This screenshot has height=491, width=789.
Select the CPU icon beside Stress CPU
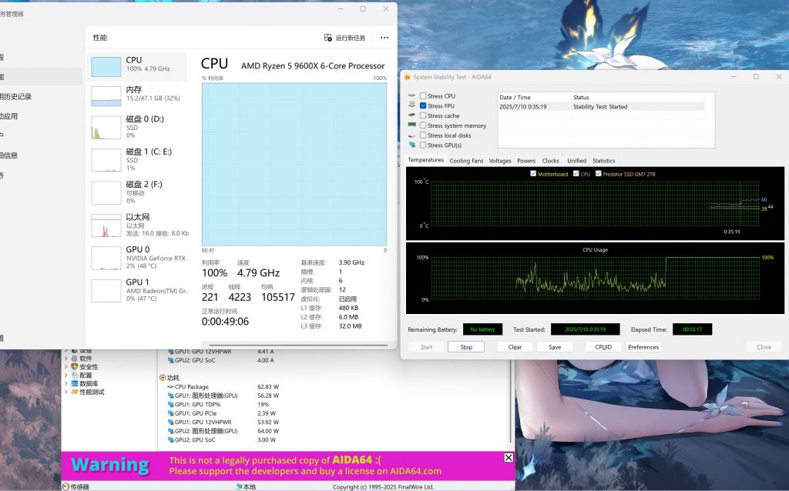[411, 95]
